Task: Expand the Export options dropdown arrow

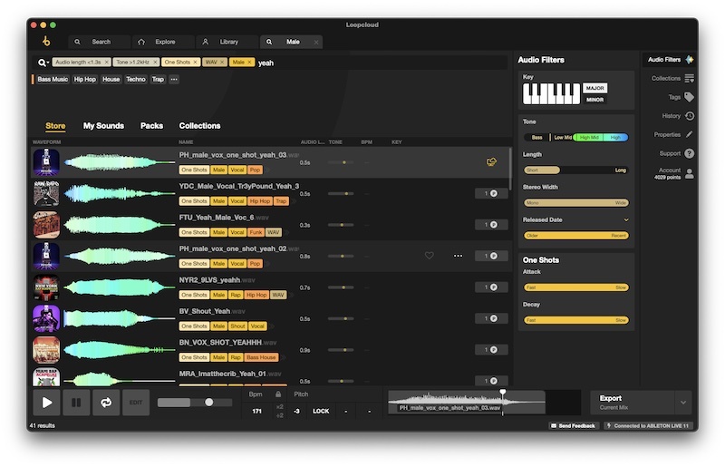Action: [683, 402]
